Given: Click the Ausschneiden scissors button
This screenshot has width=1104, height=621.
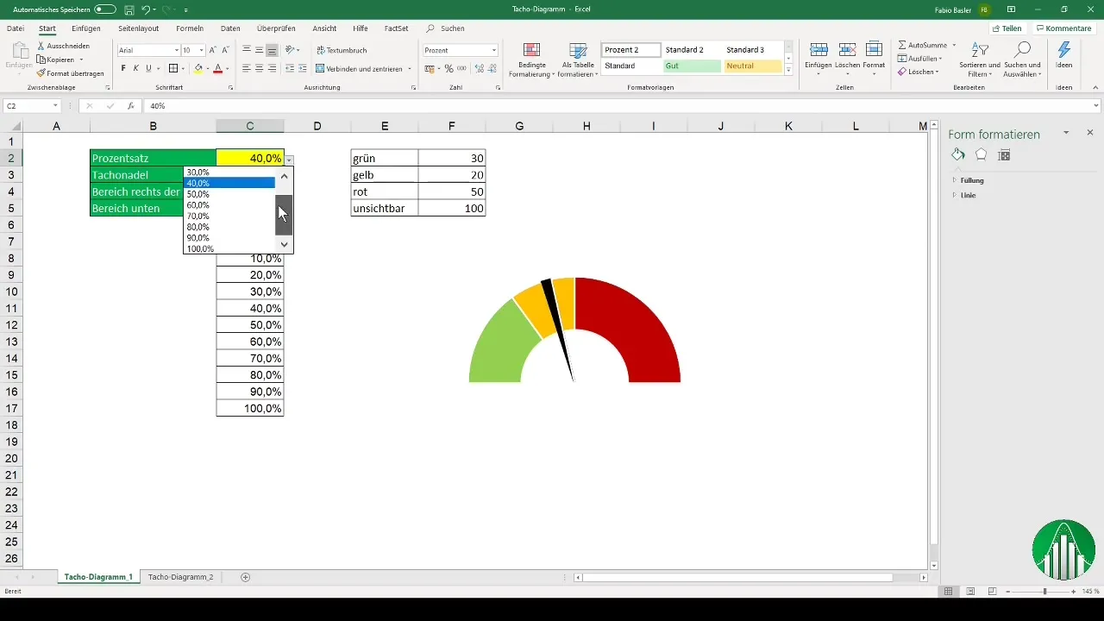Looking at the screenshot, I should (63, 46).
